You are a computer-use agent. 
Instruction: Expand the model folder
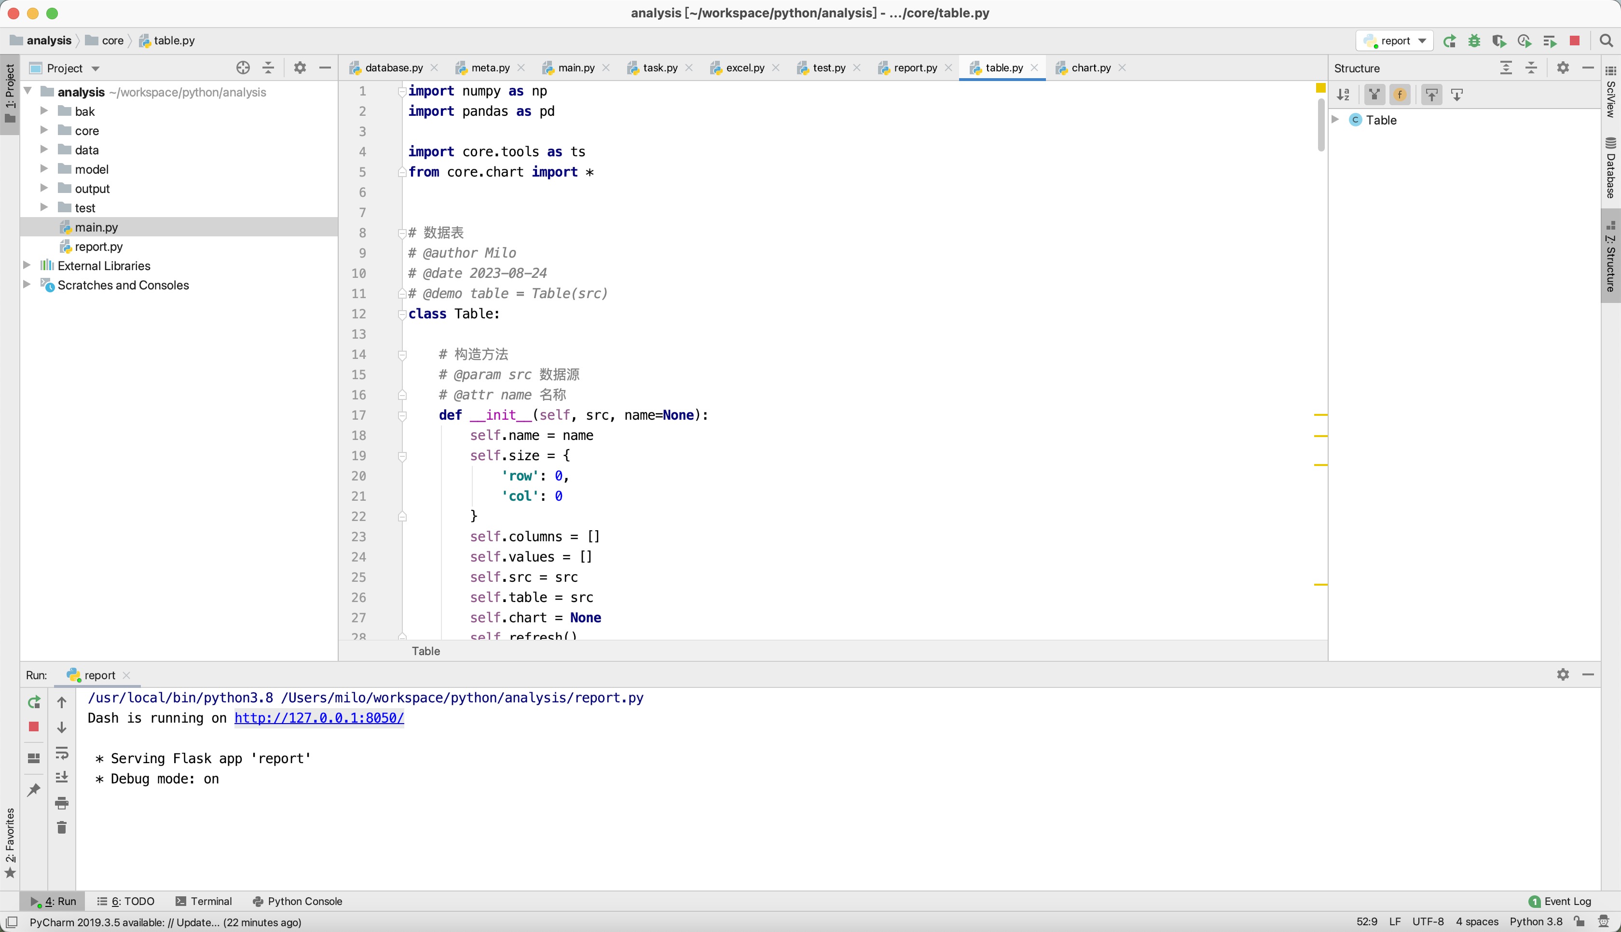(44, 168)
